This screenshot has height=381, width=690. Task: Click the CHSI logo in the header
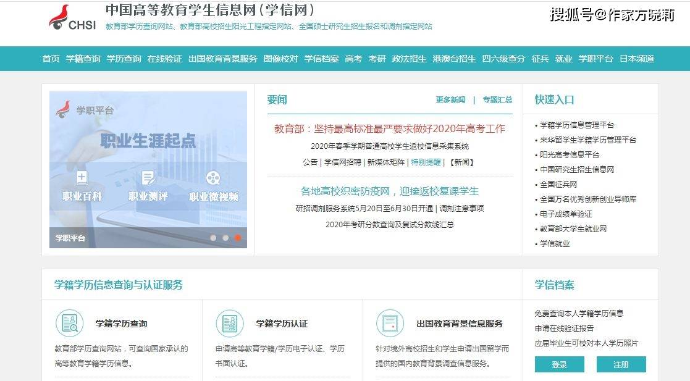pyautogui.click(x=72, y=17)
